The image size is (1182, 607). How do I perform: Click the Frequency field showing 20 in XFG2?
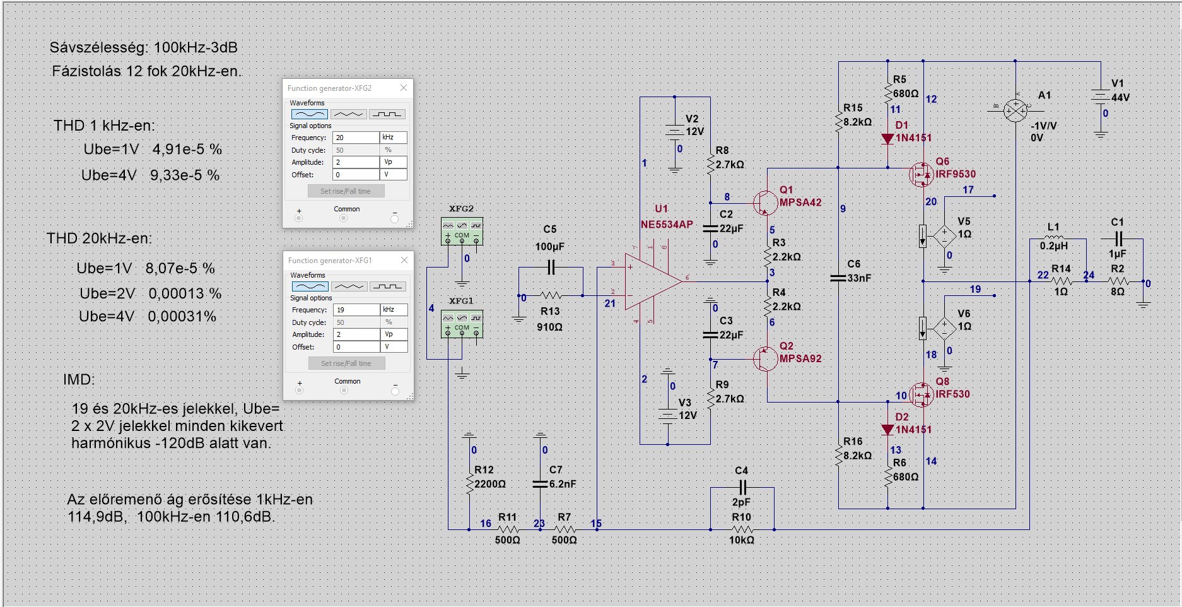pyautogui.click(x=356, y=138)
